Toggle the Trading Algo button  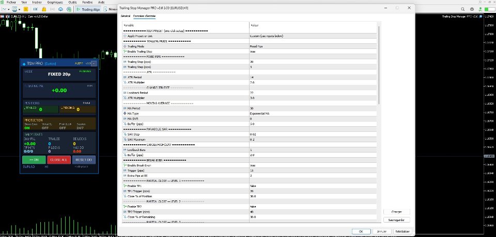tap(88, 9)
